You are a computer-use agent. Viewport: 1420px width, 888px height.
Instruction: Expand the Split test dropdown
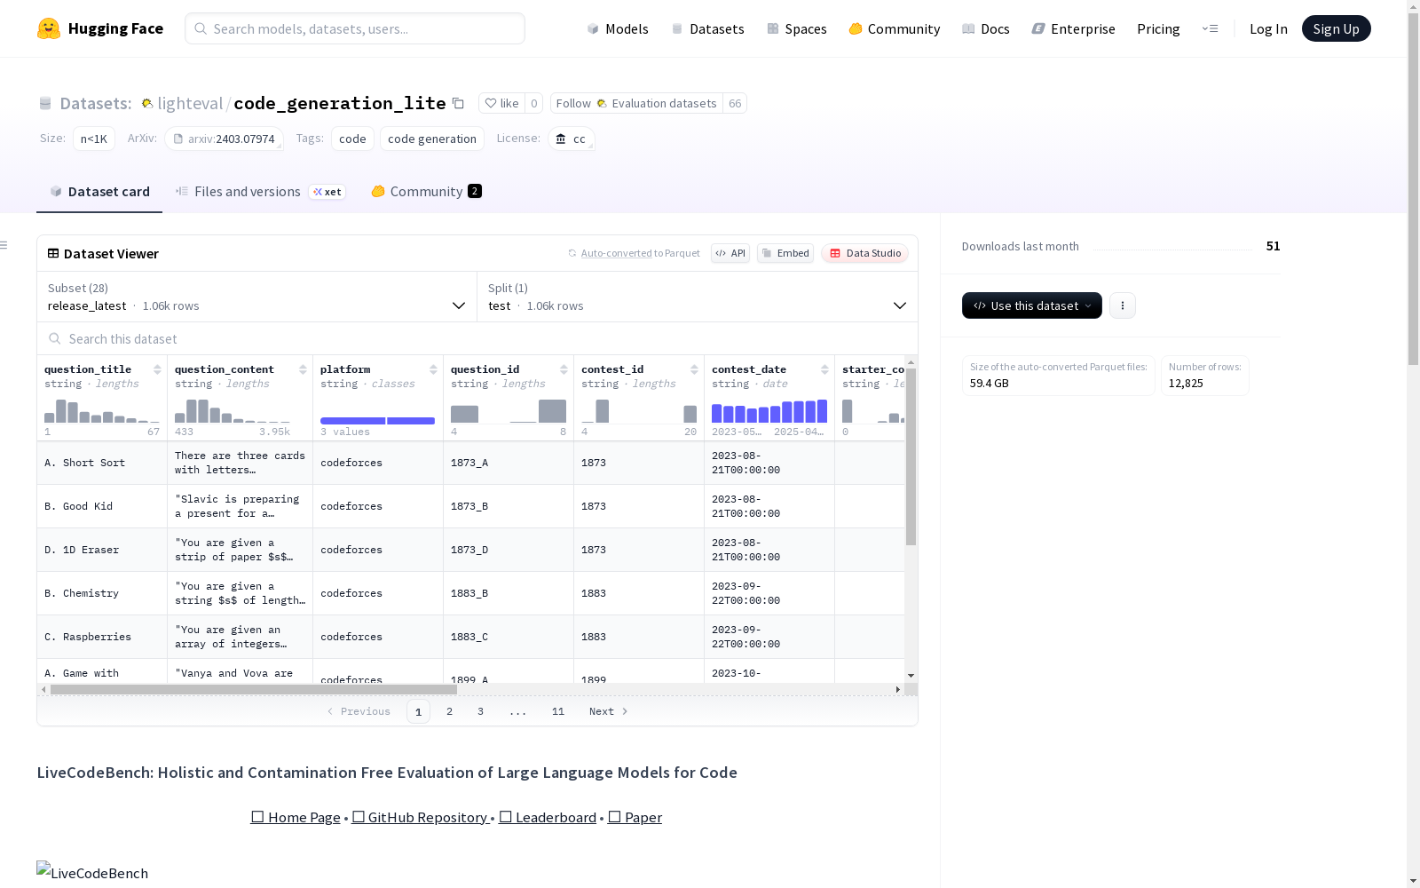(698, 297)
